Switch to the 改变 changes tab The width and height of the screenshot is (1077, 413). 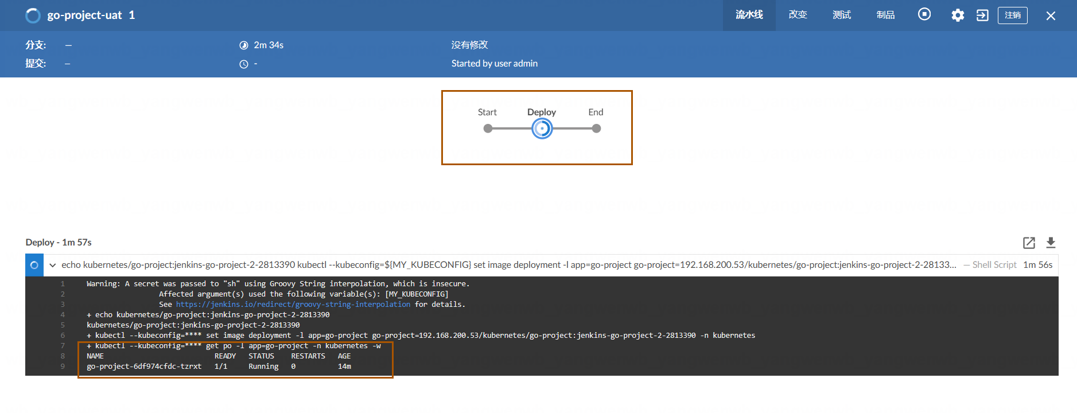[x=798, y=15]
